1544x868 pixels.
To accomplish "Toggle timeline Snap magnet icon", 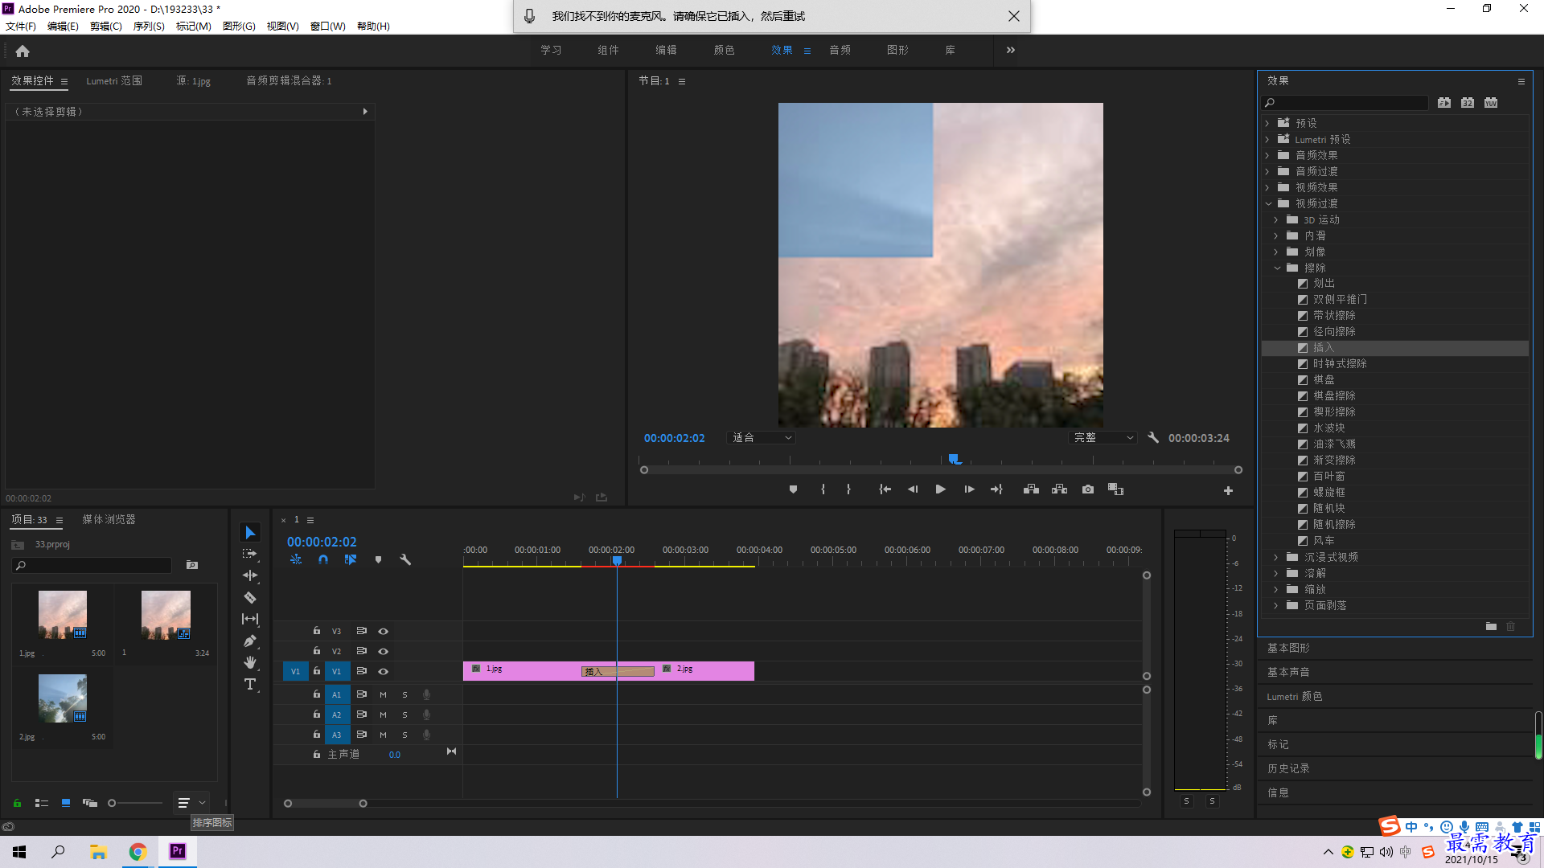I will click(x=323, y=559).
